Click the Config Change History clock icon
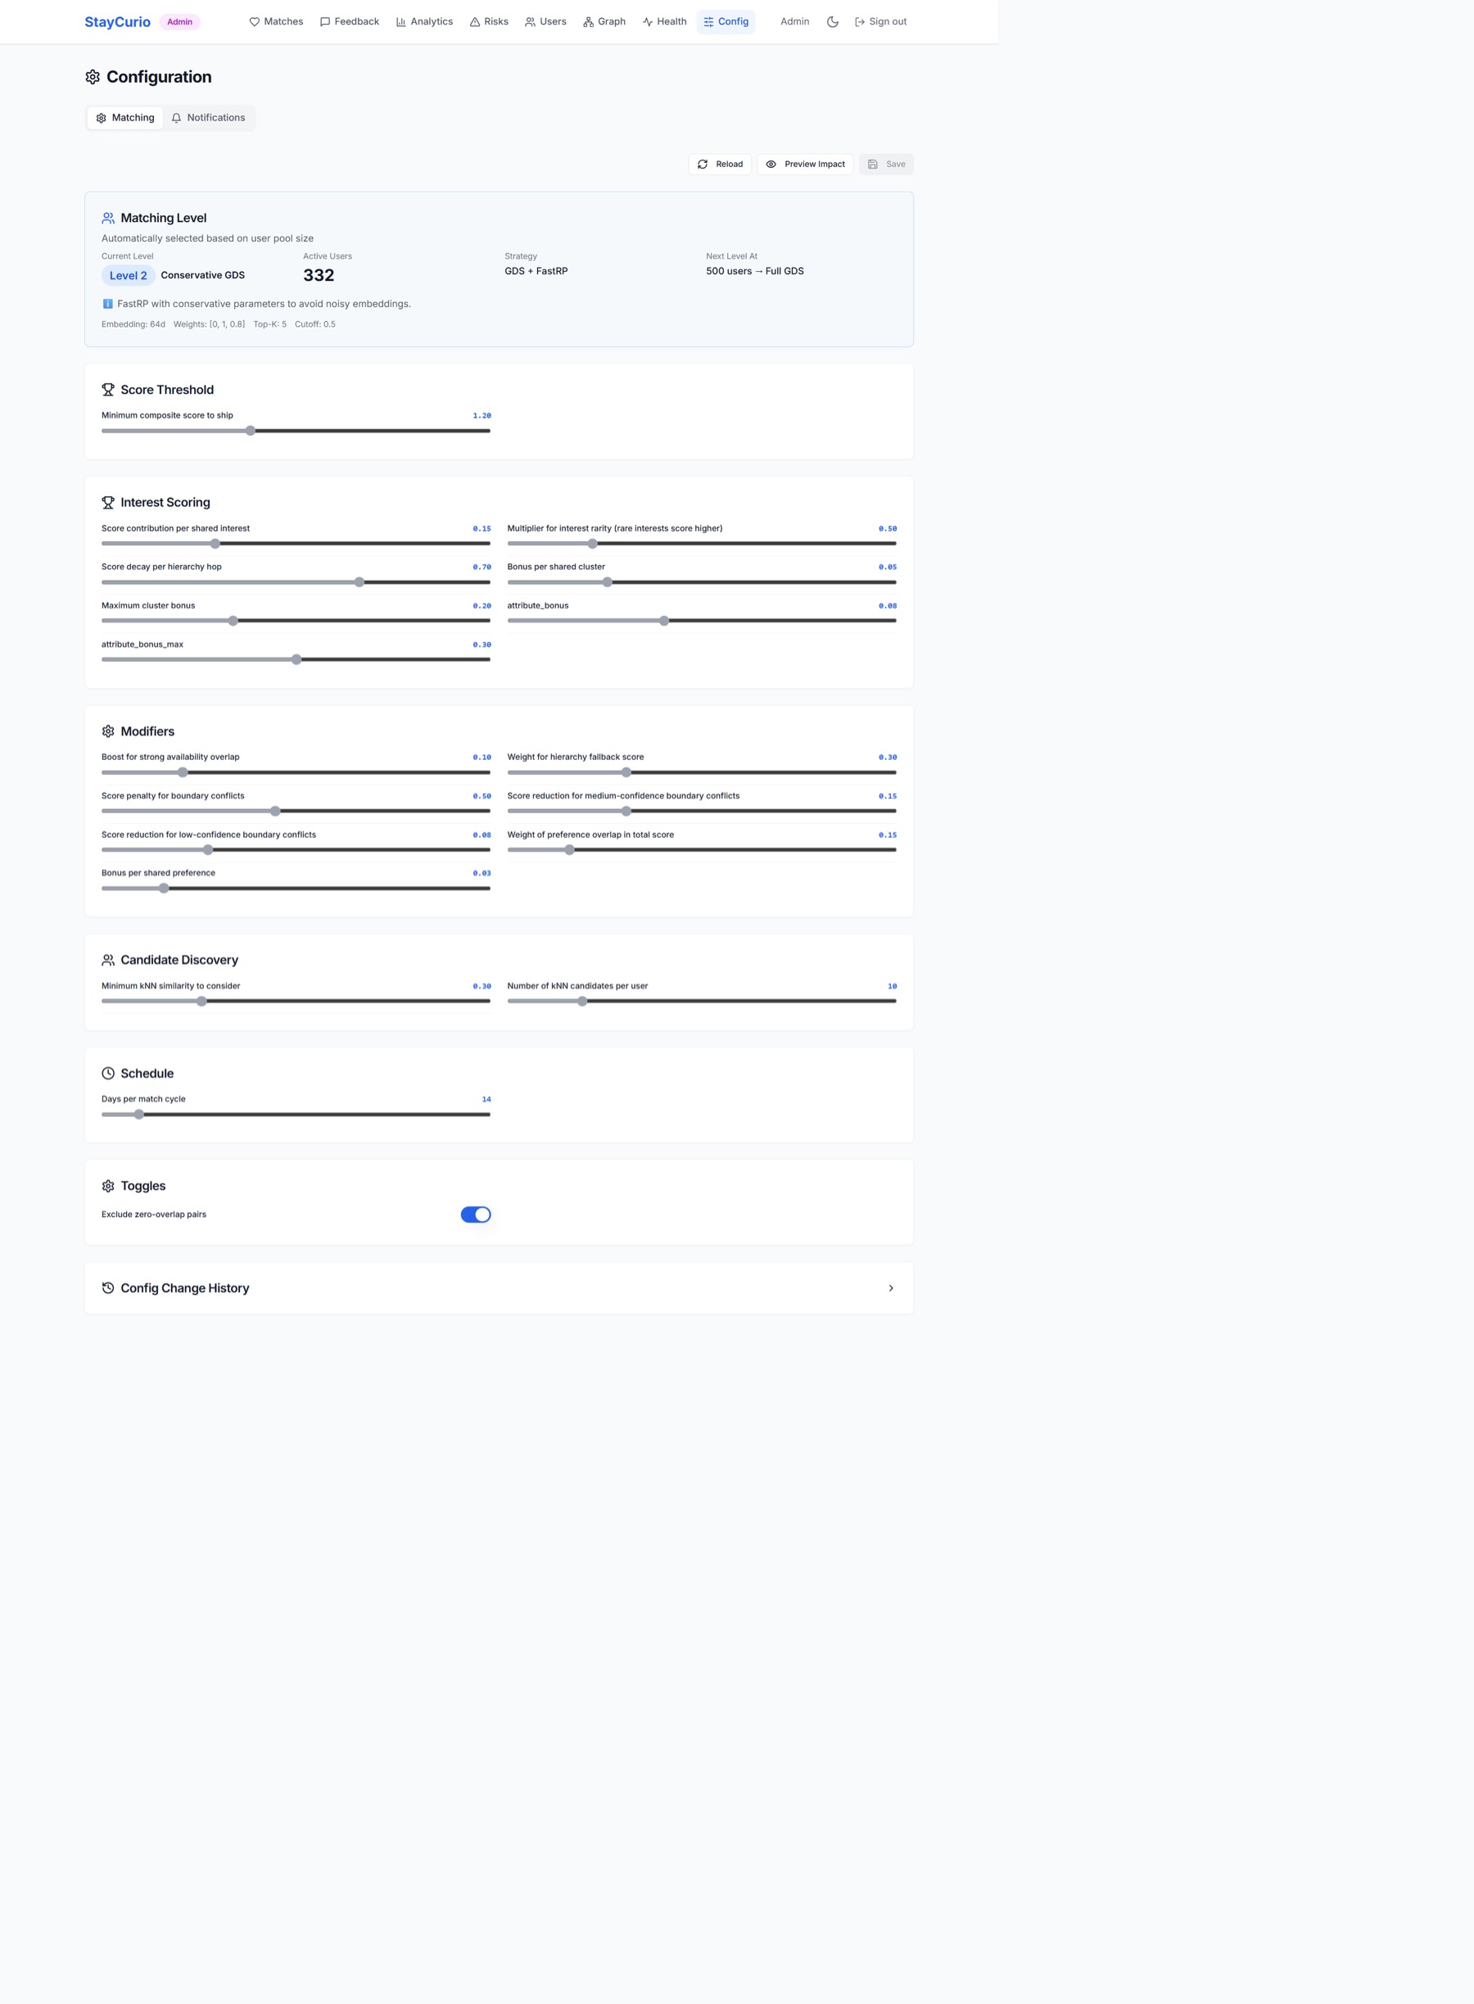 108,1288
